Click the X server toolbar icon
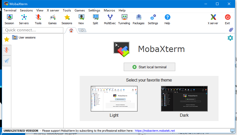237x135 pixels. [213, 19]
